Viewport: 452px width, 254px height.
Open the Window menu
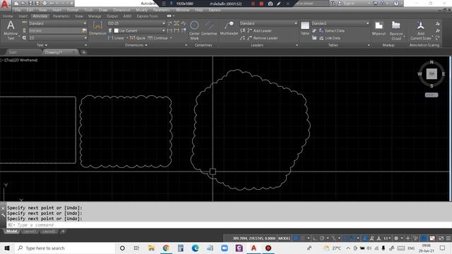tap(182, 10)
